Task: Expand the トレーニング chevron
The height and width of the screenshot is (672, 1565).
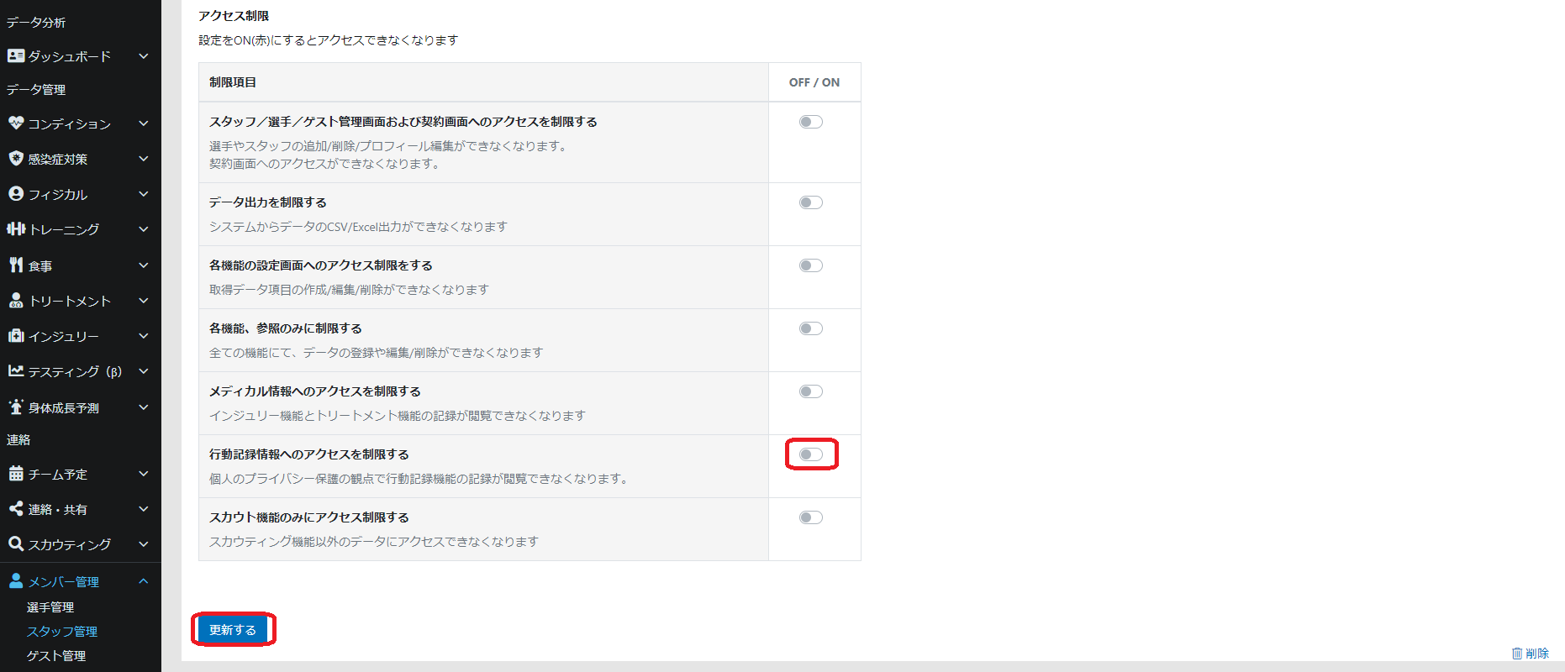Action: [x=144, y=229]
